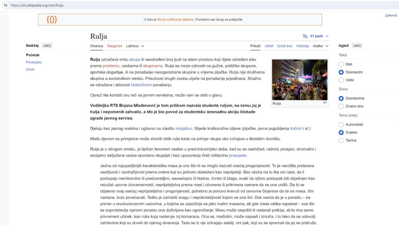Open the enlarge icon on the Rulja image
The image size is (399, 226).
pyautogui.click(x=325, y=103)
